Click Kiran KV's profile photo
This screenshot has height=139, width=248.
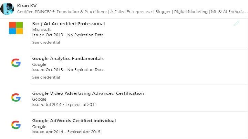coord(7,8)
